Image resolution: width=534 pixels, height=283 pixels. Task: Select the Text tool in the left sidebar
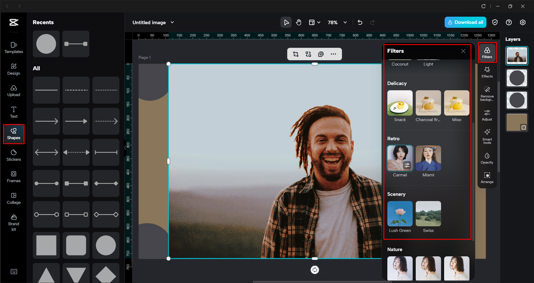(x=14, y=112)
